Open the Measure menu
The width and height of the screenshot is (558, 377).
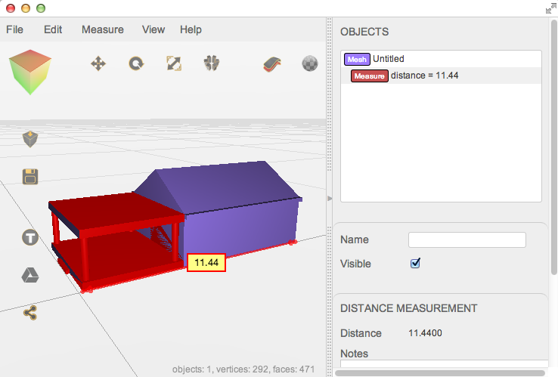tap(103, 29)
